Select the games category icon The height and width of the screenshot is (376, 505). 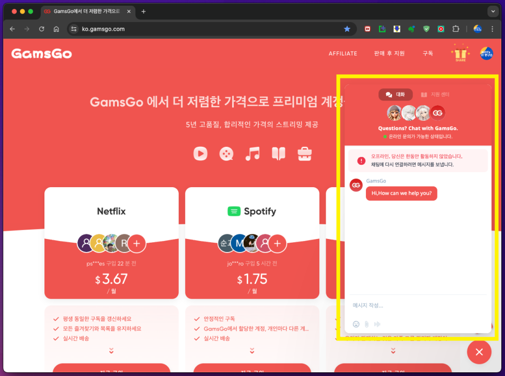[226, 154]
